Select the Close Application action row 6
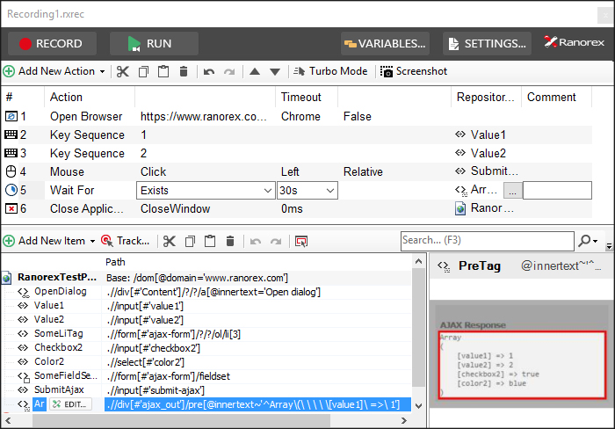This screenshot has height=429, width=615. point(298,208)
